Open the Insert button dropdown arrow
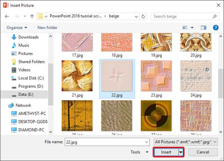This screenshot has height=161, width=224. pyautogui.click(x=181, y=152)
